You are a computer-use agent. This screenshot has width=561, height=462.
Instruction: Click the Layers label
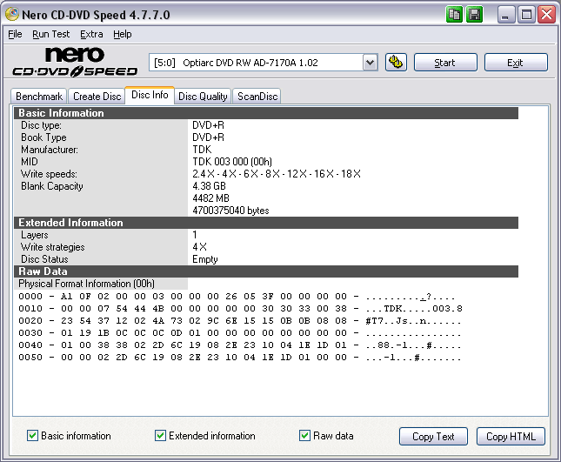(34, 235)
